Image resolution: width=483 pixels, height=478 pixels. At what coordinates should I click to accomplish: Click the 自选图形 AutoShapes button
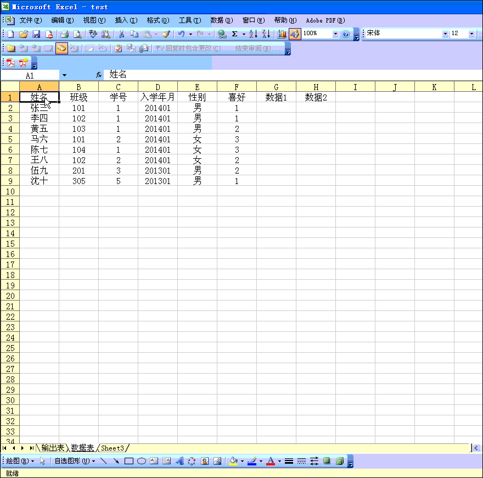(74, 461)
